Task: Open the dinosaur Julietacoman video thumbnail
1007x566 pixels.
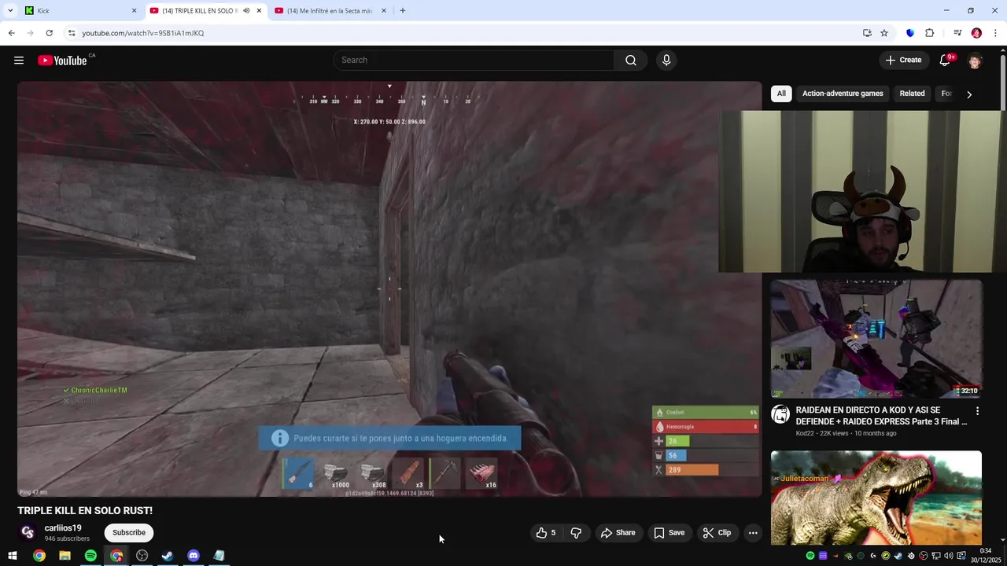Action: click(876, 498)
